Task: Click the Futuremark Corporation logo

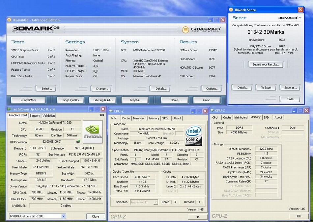Action: [201, 30]
